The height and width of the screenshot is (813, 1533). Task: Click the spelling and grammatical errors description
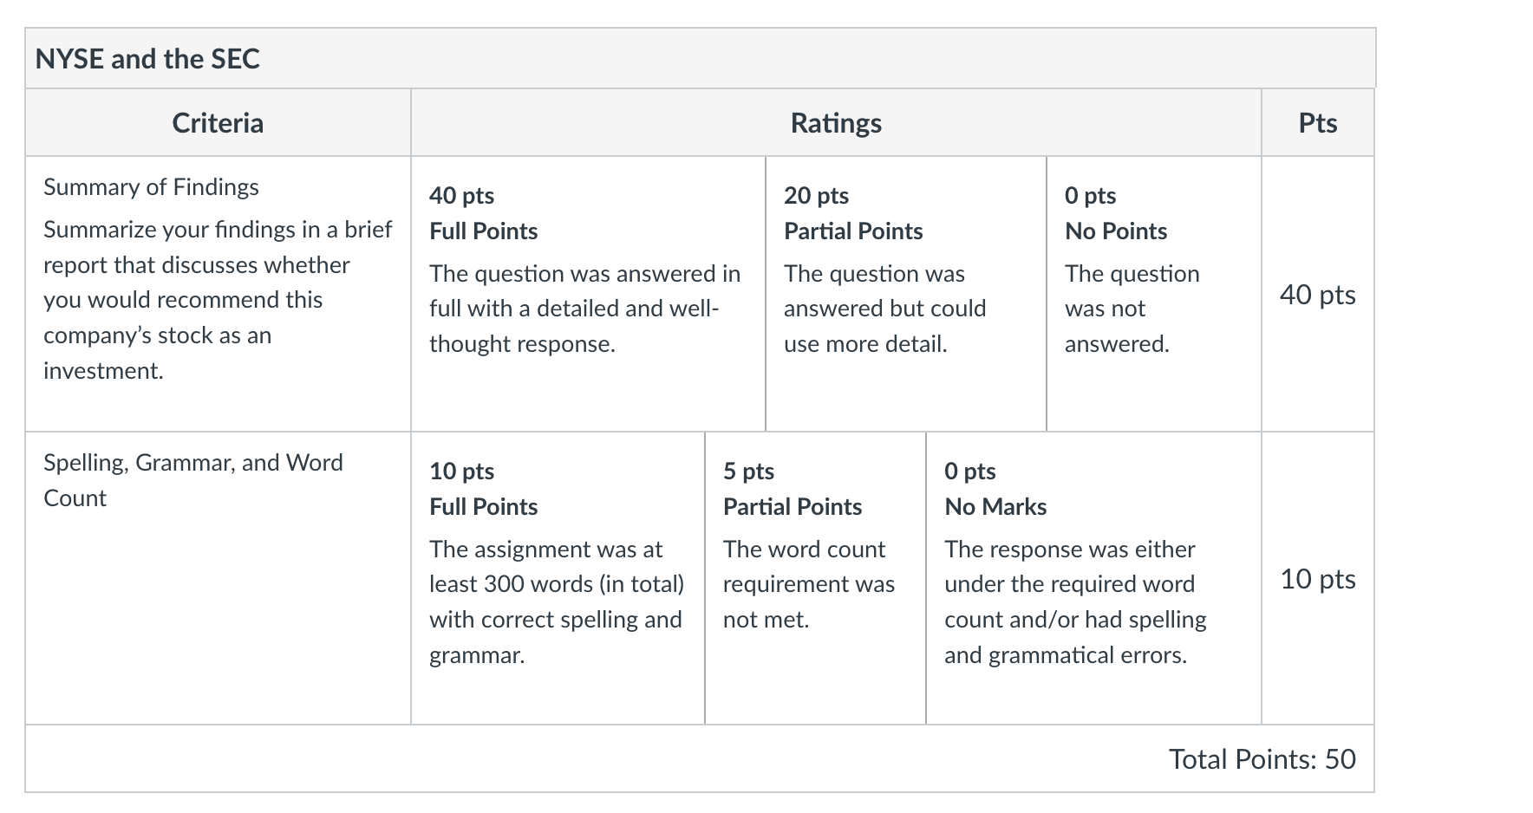[1075, 602]
